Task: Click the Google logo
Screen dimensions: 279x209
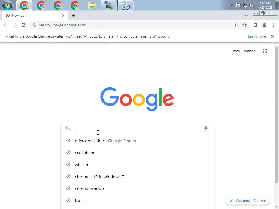Action: [137, 99]
